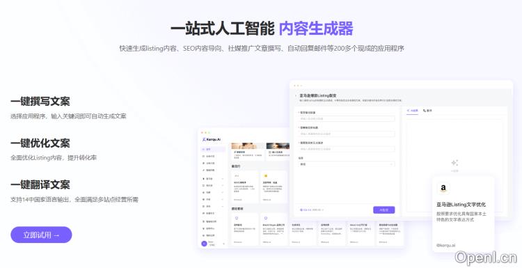The width and height of the screenshot is (522, 268).
Task: Click the Korqu.AI logo in the app sidebar
Action: pos(212,139)
